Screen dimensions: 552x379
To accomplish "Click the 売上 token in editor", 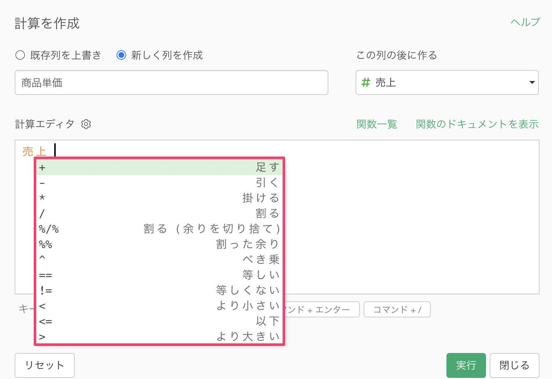I will [34, 151].
